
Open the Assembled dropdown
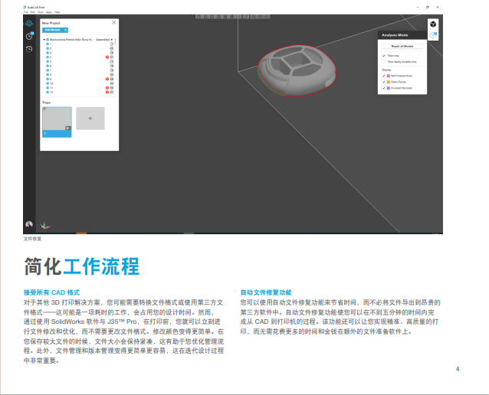coord(104,39)
